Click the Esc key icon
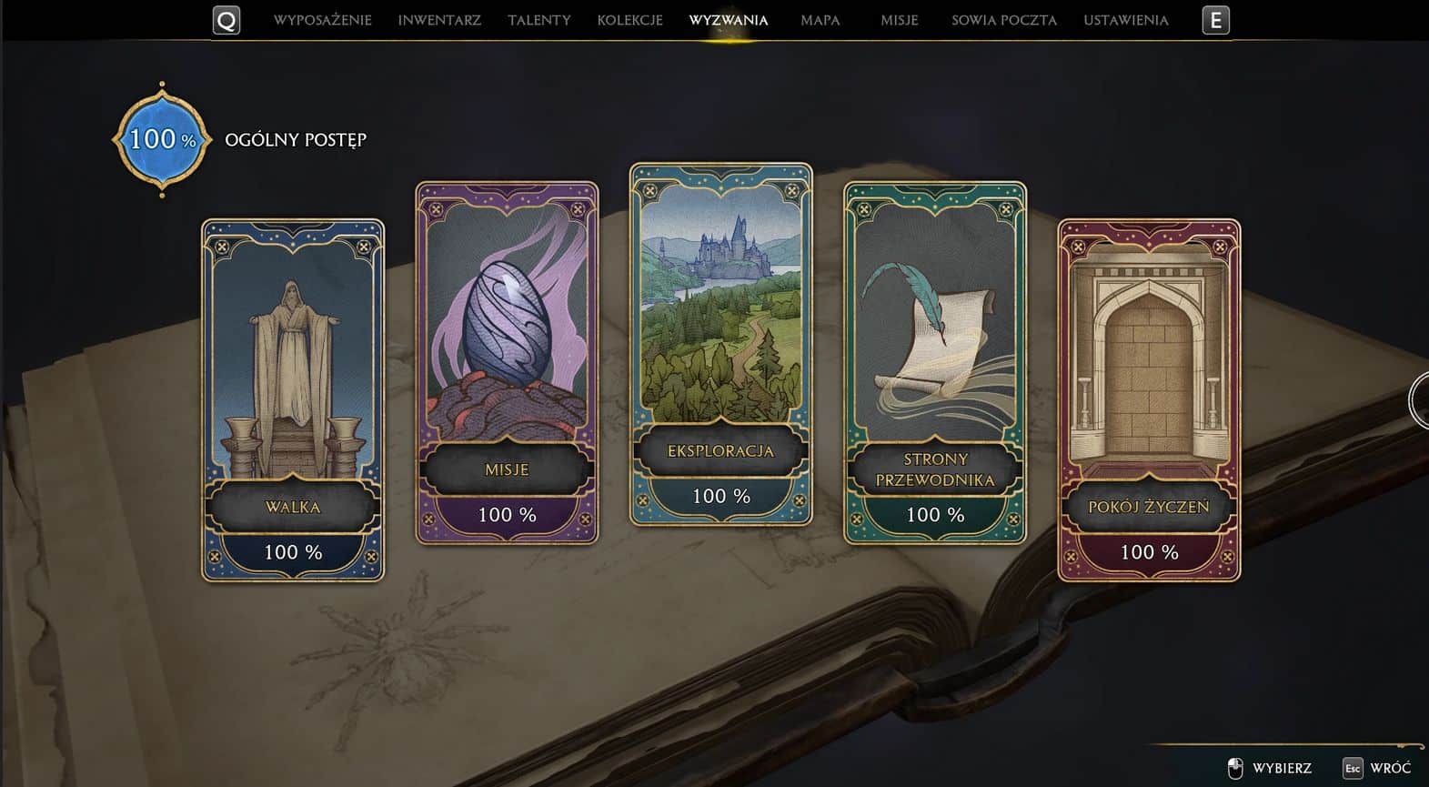Viewport: 1429px width, 787px height. click(1353, 768)
